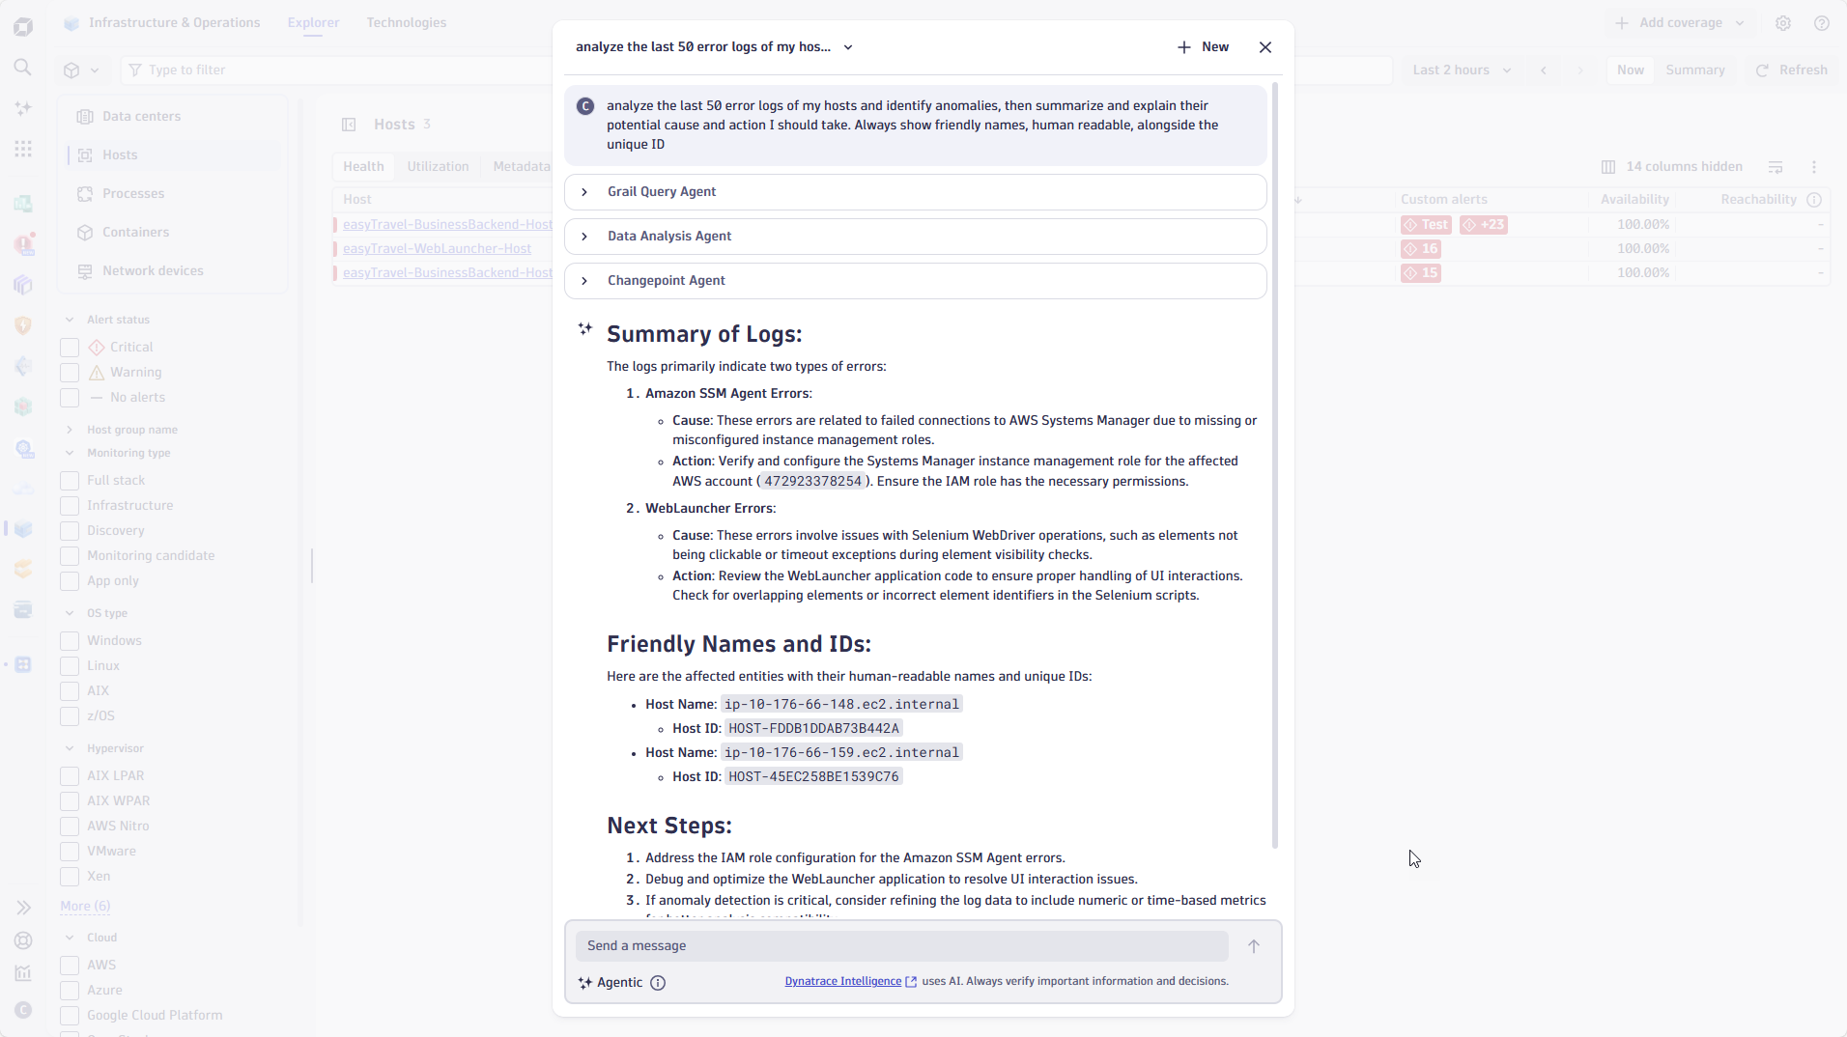Switch to the Utilization tab
The width and height of the screenshot is (1847, 1037).
[438, 166]
